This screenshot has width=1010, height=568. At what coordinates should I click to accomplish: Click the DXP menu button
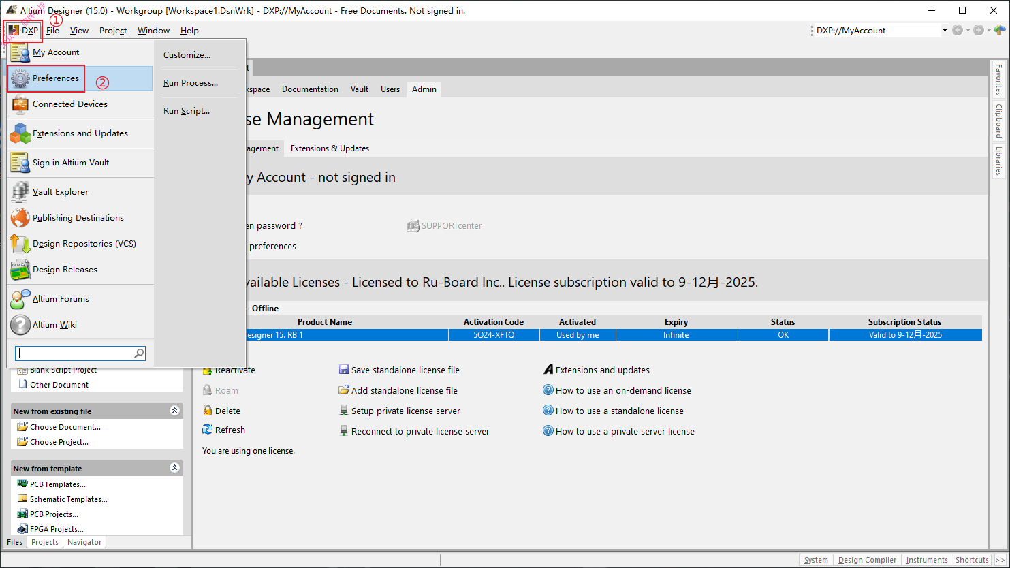coord(23,31)
